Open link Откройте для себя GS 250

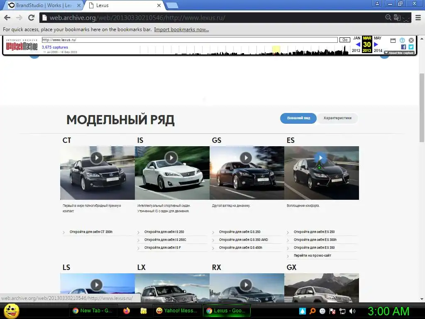point(239,232)
